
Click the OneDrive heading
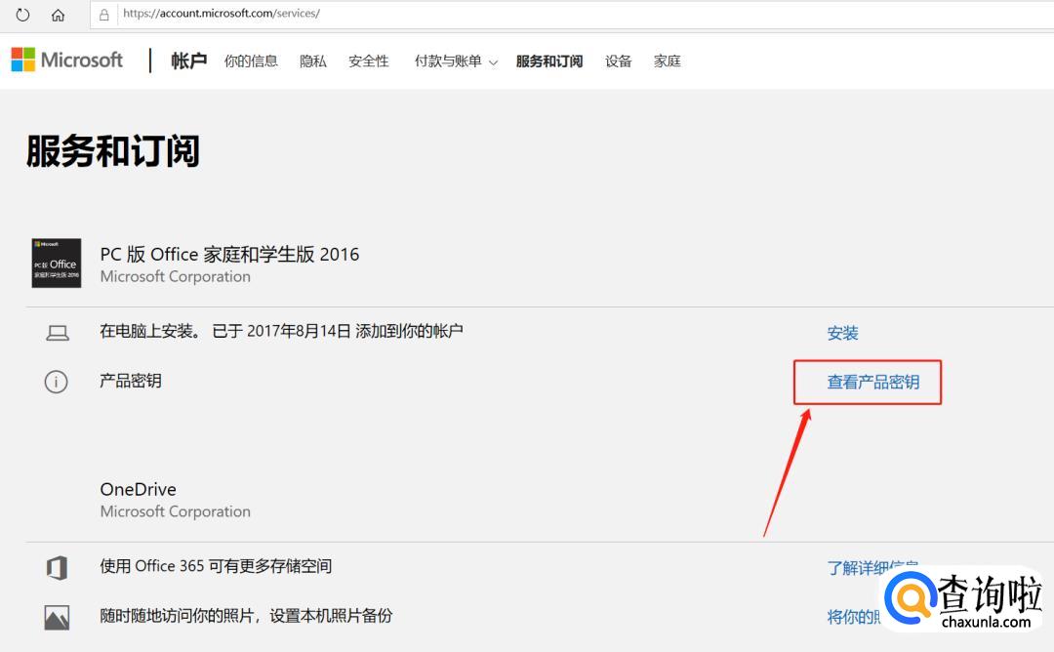138,489
